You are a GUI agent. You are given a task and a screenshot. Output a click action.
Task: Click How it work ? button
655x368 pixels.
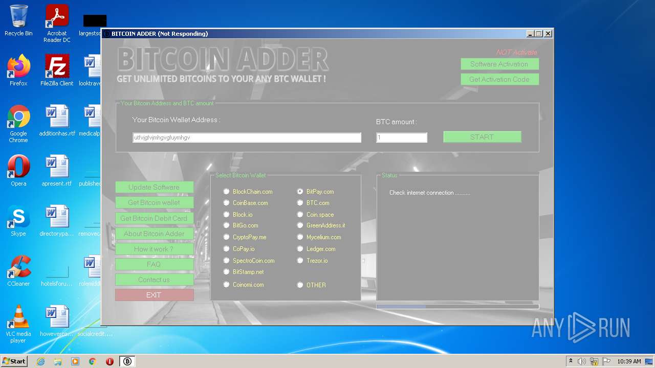point(154,249)
